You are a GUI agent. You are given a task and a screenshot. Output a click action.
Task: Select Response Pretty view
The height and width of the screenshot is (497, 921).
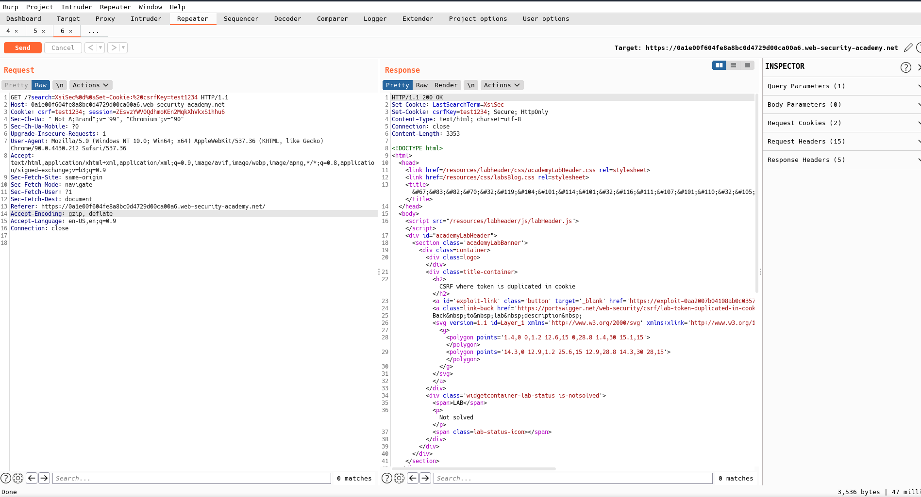point(397,85)
